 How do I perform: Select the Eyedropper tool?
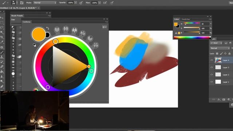pos(2,42)
